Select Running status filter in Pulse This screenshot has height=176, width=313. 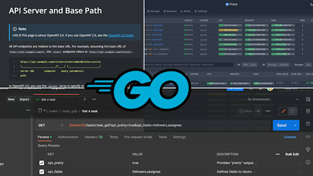(272, 65)
